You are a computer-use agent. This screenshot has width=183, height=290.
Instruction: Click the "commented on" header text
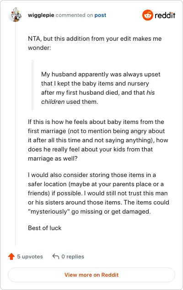pos(74,15)
